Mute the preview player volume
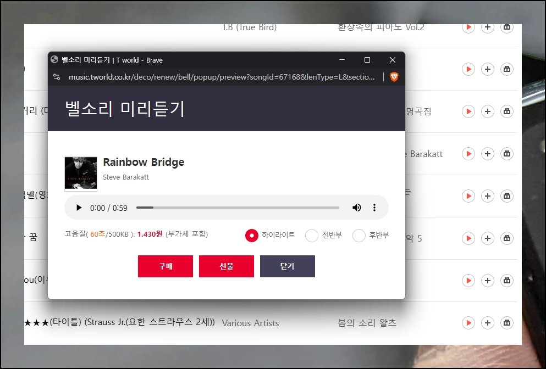546x369 pixels. pyautogui.click(x=356, y=208)
